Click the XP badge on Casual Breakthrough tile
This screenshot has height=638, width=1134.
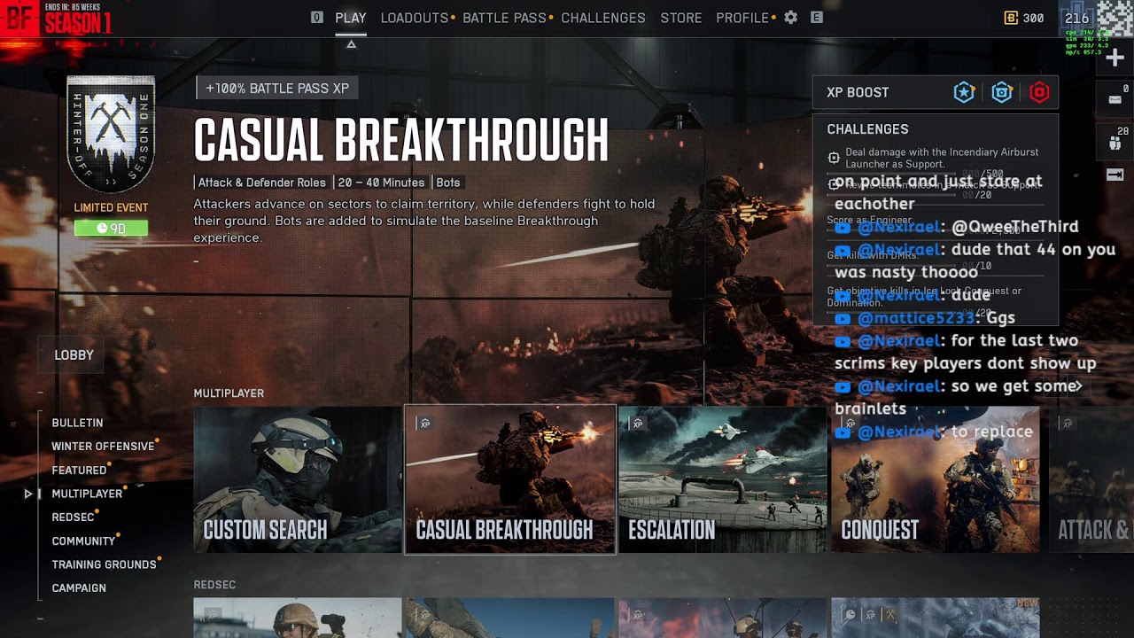(425, 424)
